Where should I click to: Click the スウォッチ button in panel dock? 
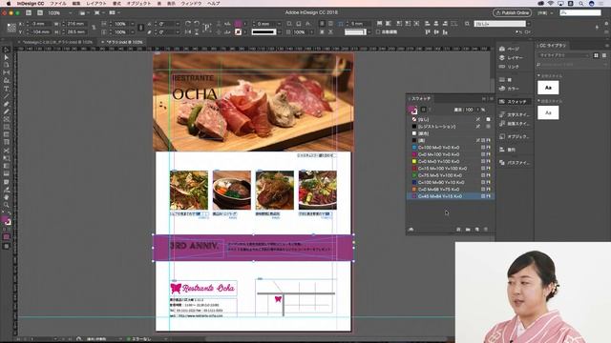(514, 102)
